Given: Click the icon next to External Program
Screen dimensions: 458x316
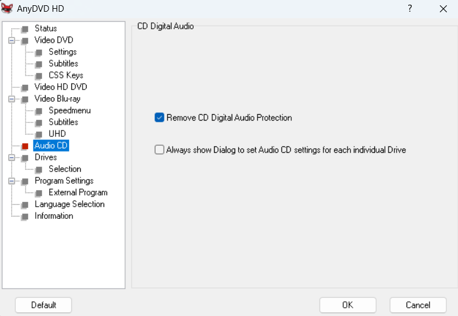Looking at the screenshot, I should tap(39, 193).
